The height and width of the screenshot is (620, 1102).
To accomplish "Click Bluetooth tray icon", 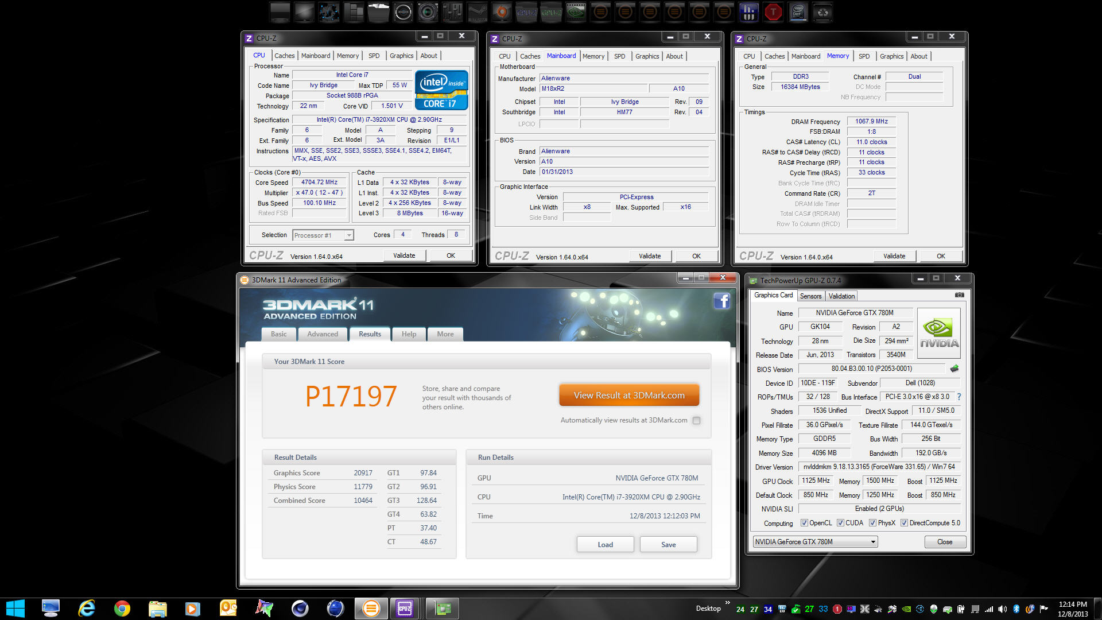I will [x=1016, y=609].
